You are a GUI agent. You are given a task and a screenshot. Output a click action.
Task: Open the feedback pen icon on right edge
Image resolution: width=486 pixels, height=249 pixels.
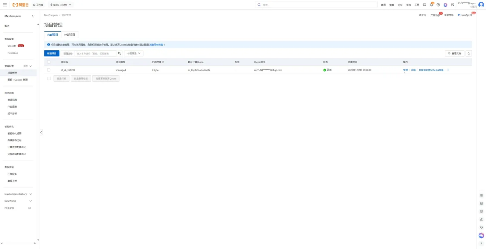click(x=481, y=219)
